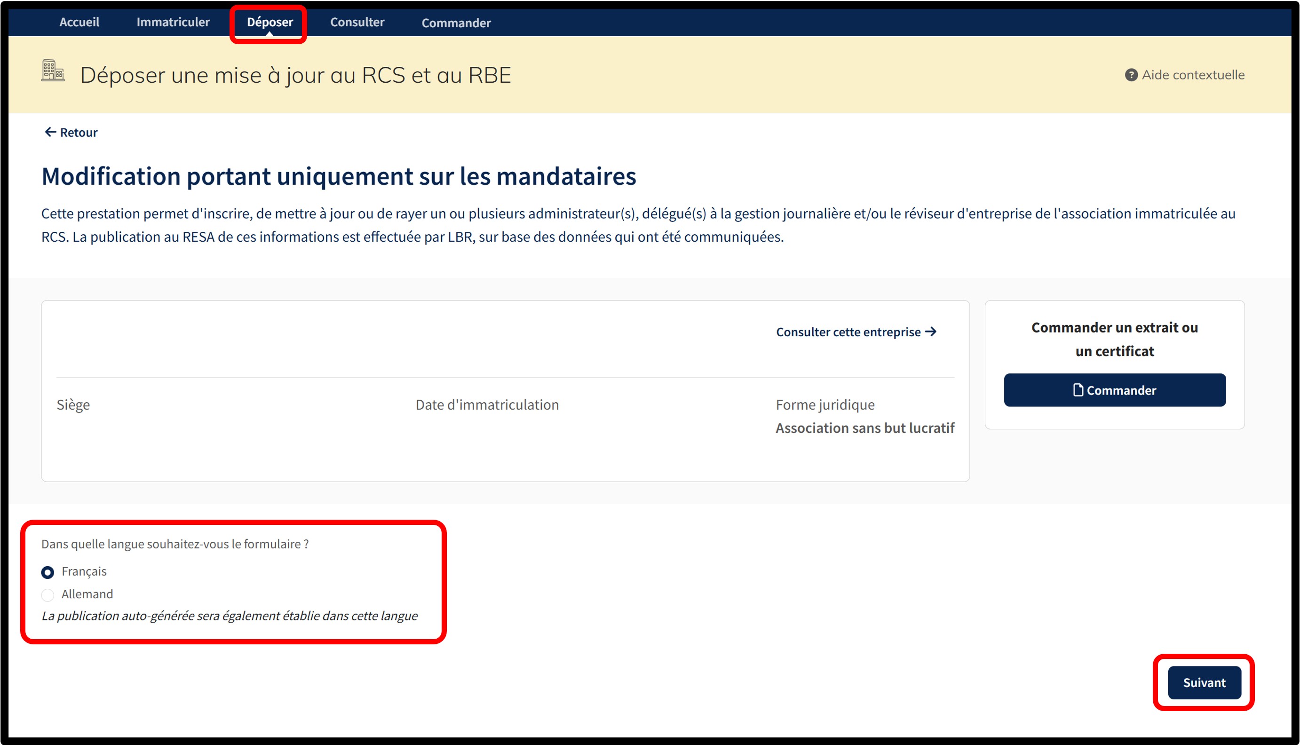
Task: Click the building icon beside page title
Action: [x=53, y=71]
